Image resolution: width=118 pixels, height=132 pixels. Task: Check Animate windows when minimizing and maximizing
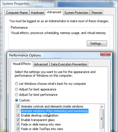pos(18,111)
